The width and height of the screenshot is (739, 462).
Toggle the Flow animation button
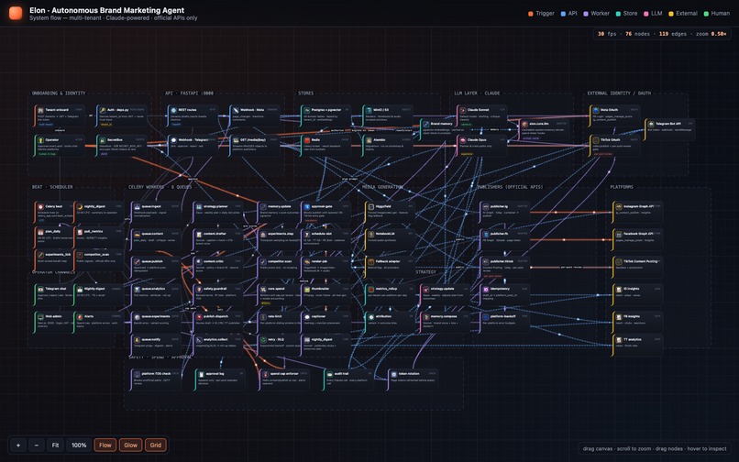tap(105, 445)
